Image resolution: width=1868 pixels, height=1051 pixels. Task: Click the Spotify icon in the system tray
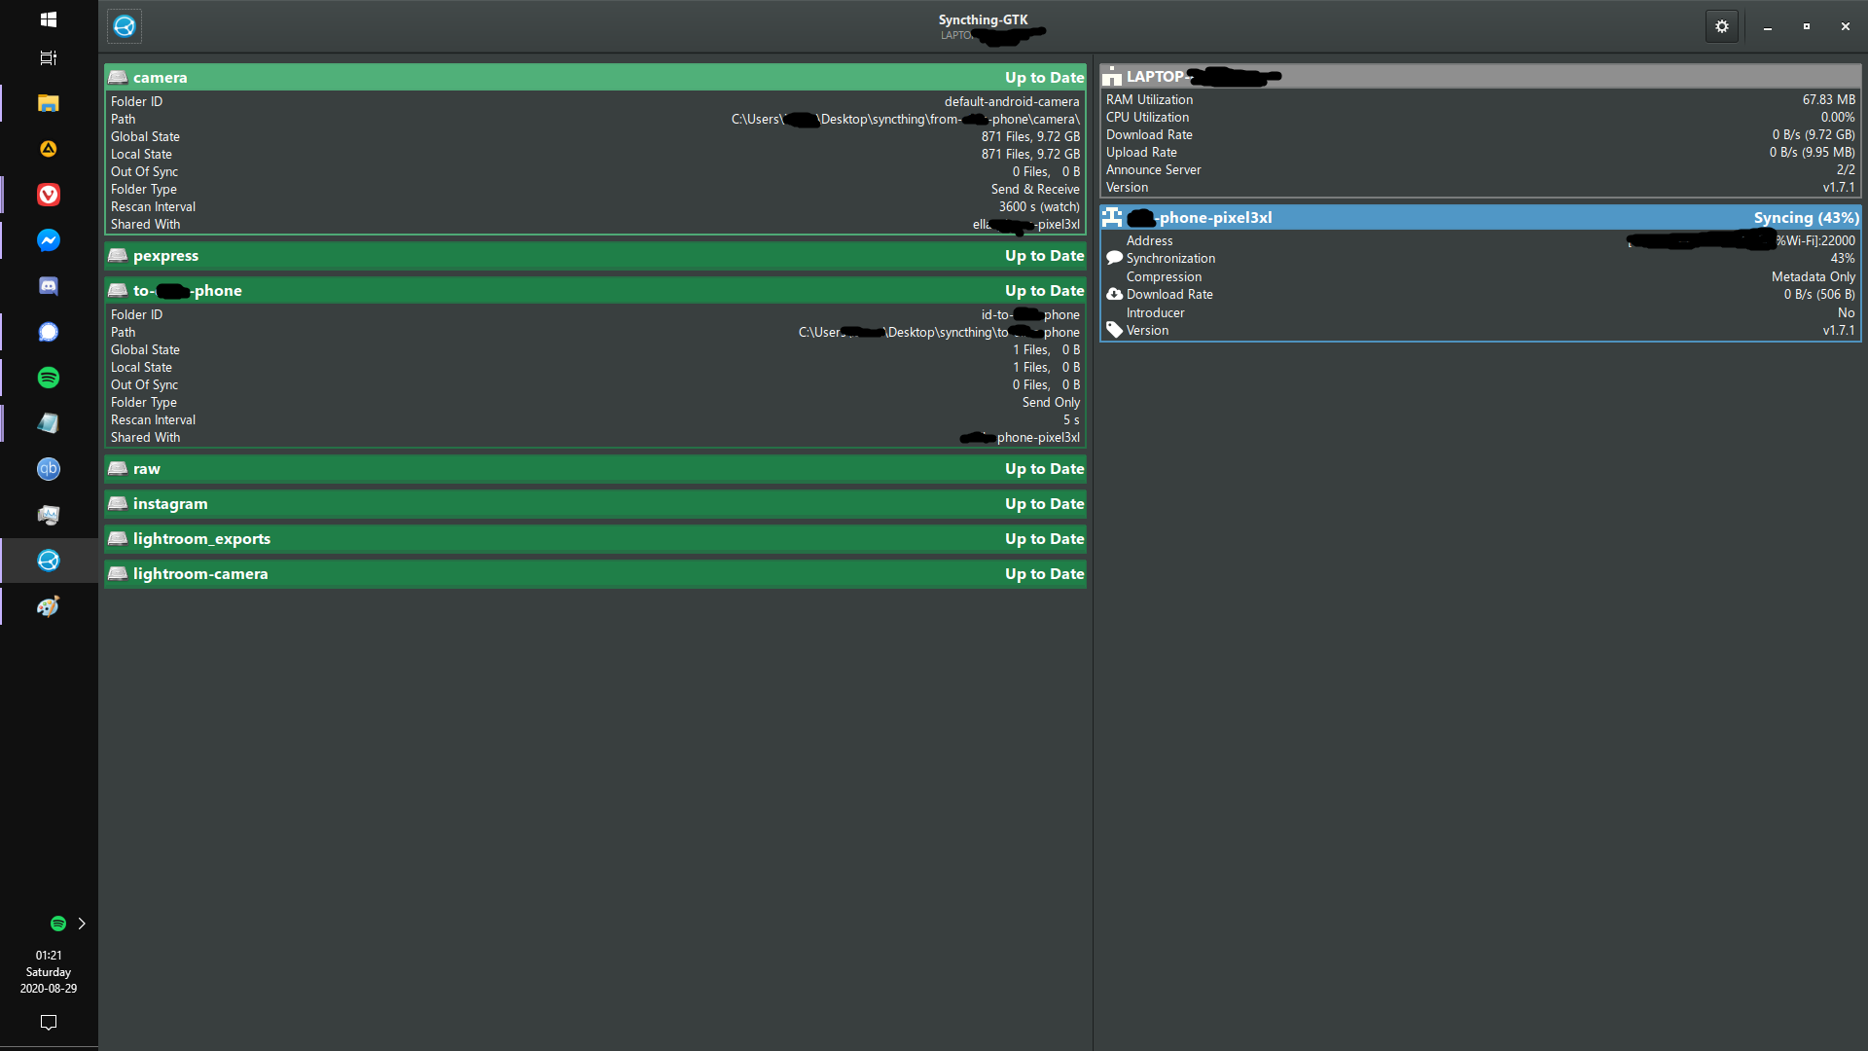57,924
